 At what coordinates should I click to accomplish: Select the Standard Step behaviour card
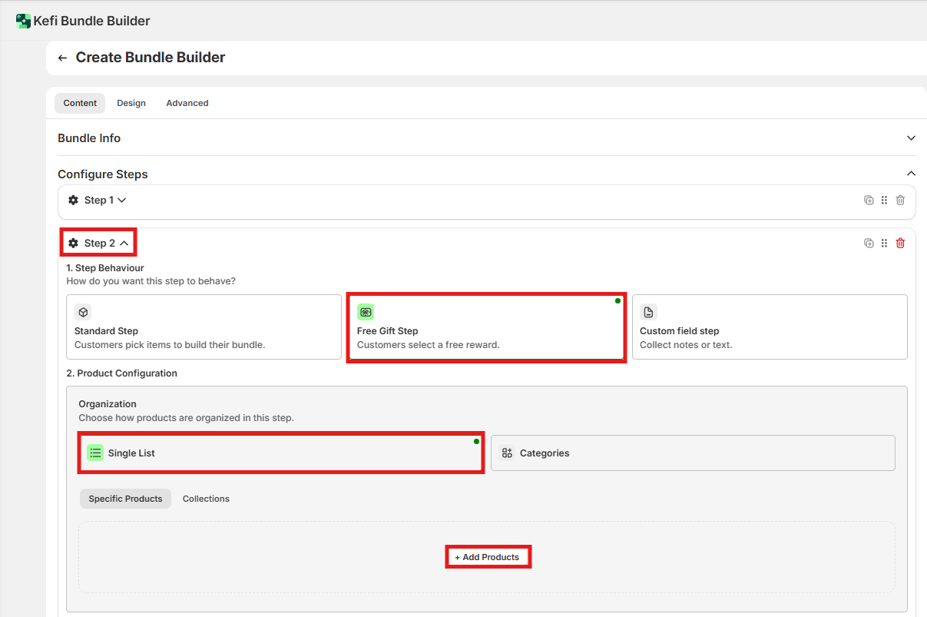tap(204, 327)
